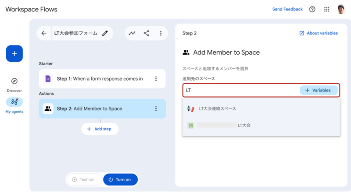Click the blue create new flow plus button

[x=14, y=53]
